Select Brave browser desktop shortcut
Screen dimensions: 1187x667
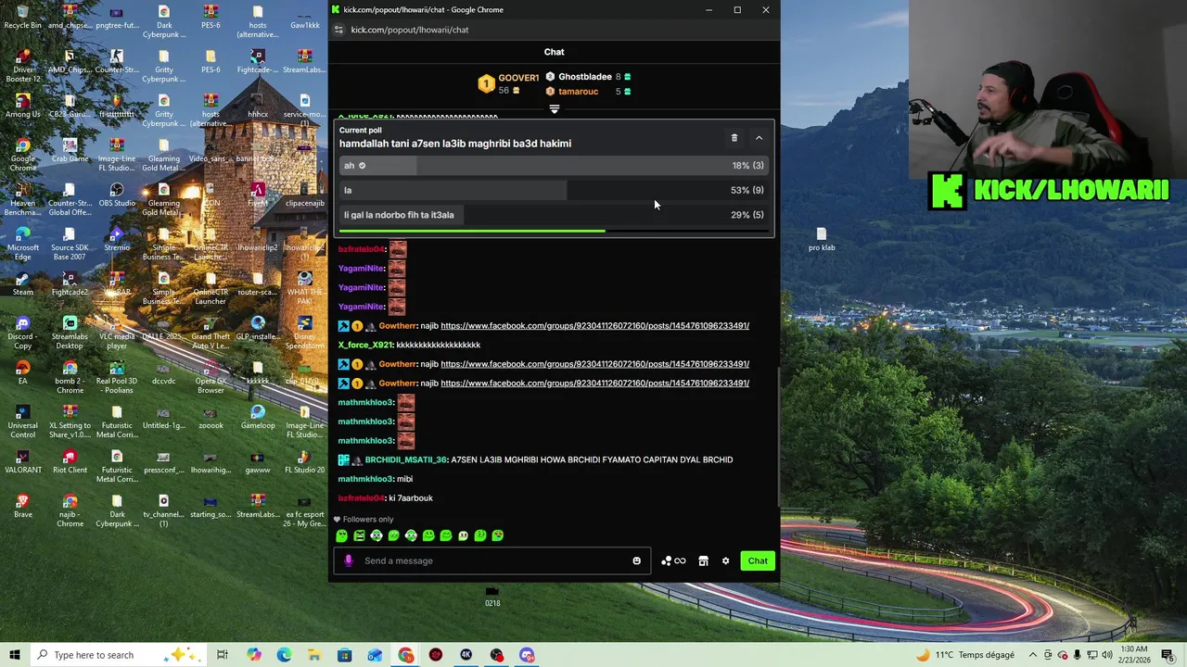point(22,506)
